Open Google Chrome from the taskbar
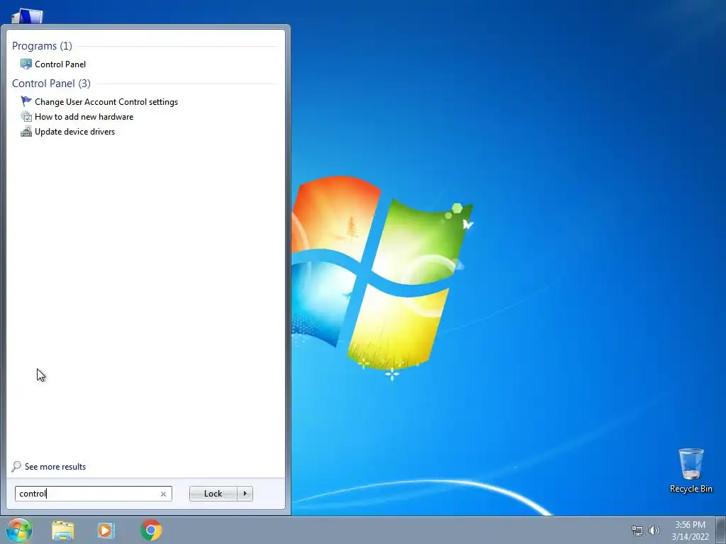This screenshot has width=726, height=544. tap(151, 530)
